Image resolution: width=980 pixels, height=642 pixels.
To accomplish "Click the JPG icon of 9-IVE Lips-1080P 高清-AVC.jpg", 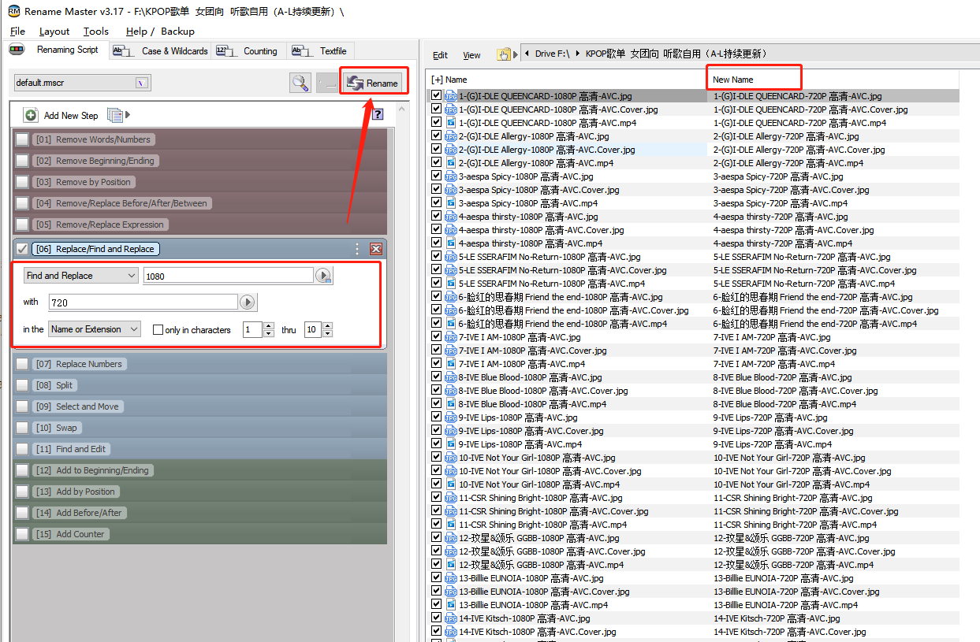I will (451, 417).
